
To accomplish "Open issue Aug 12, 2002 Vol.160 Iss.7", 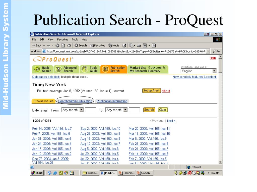I will [100, 144].
